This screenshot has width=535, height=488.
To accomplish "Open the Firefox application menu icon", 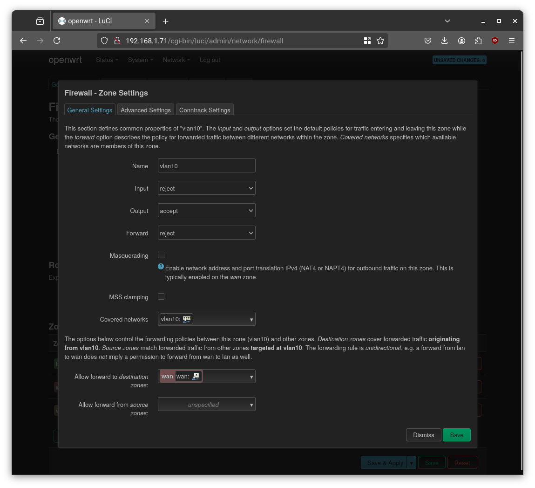I will point(512,41).
